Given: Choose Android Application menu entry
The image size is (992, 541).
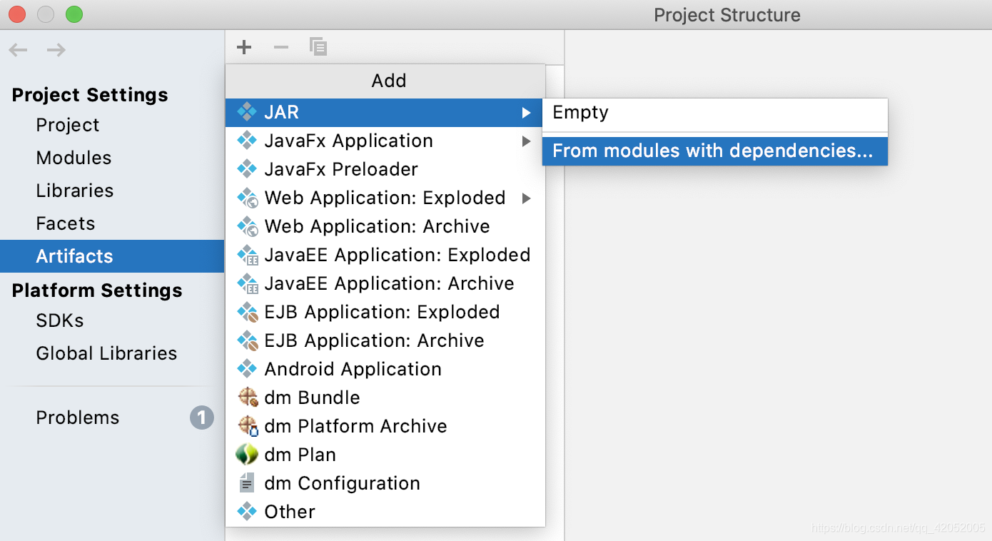Looking at the screenshot, I should pyautogui.click(x=385, y=370).
